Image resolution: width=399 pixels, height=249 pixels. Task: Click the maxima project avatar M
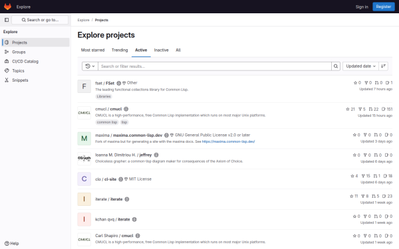(84, 139)
